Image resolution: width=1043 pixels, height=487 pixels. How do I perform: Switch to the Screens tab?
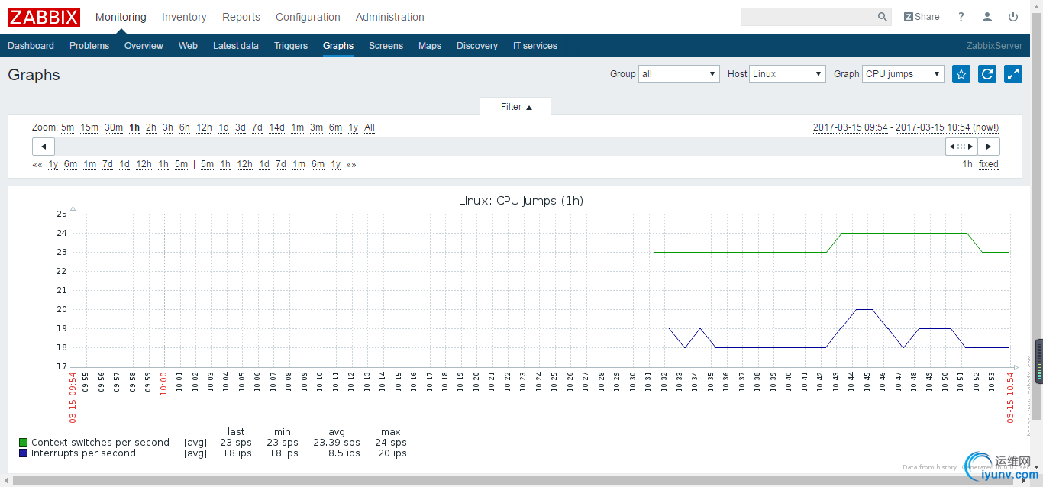pos(386,46)
